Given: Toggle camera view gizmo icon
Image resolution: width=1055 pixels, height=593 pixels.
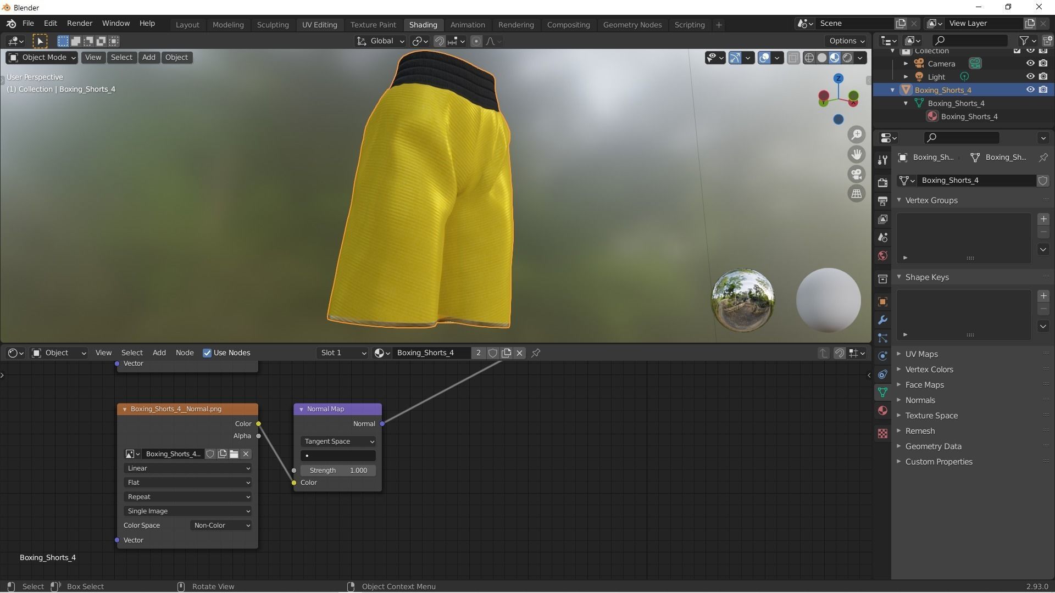Looking at the screenshot, I should pos(856,174).
